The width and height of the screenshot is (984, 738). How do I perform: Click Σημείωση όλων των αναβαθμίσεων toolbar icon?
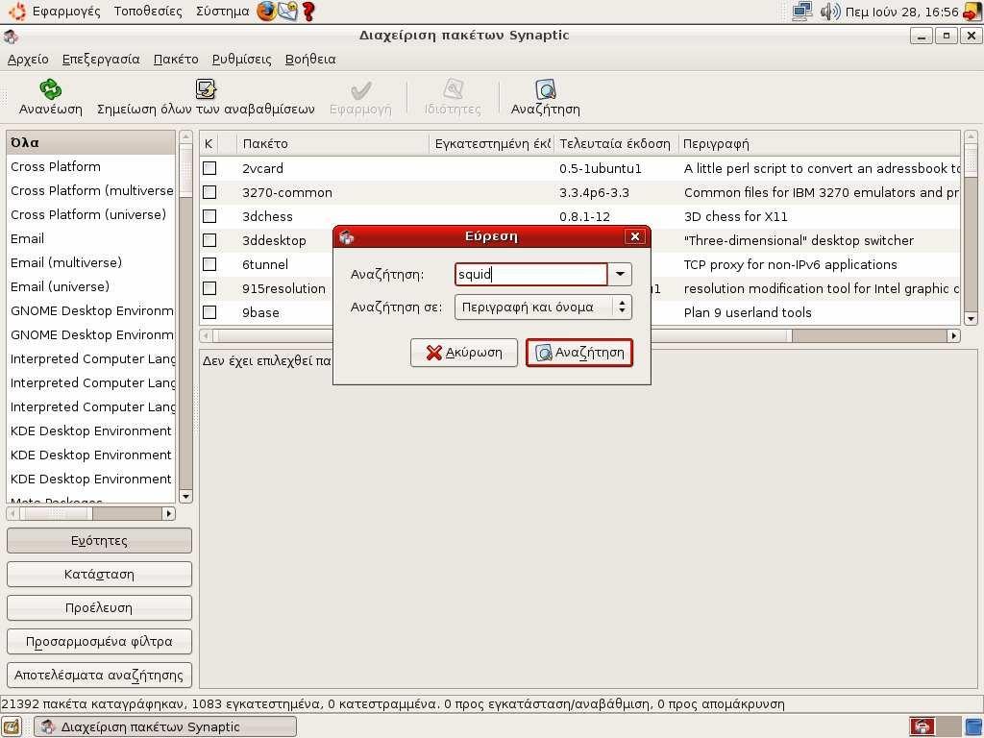click(206, 89)
